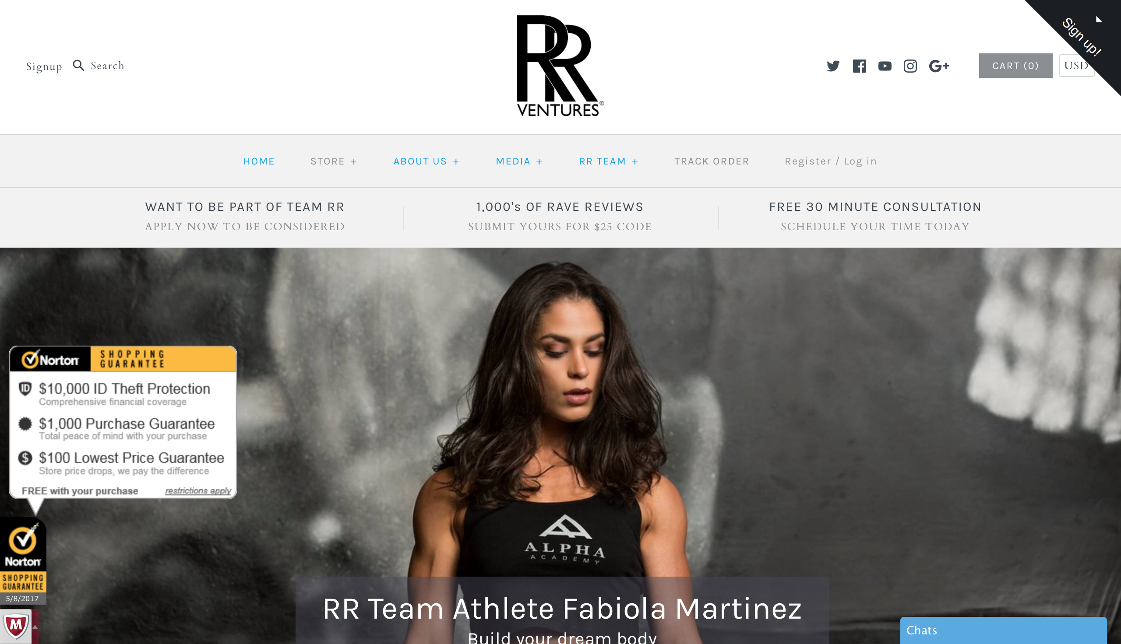Open the USD currency selector
This screenshot has height=644, width=1121.
click(x=1076, y=66)
